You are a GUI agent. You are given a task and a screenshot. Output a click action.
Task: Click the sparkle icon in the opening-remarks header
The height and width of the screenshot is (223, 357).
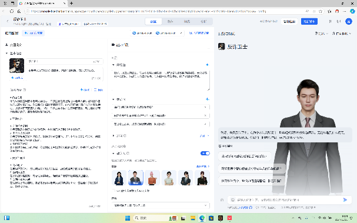click(x=207, y=65)
